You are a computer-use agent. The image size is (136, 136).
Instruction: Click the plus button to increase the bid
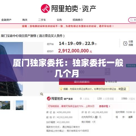pyautogui.click(x=108, y=70)
